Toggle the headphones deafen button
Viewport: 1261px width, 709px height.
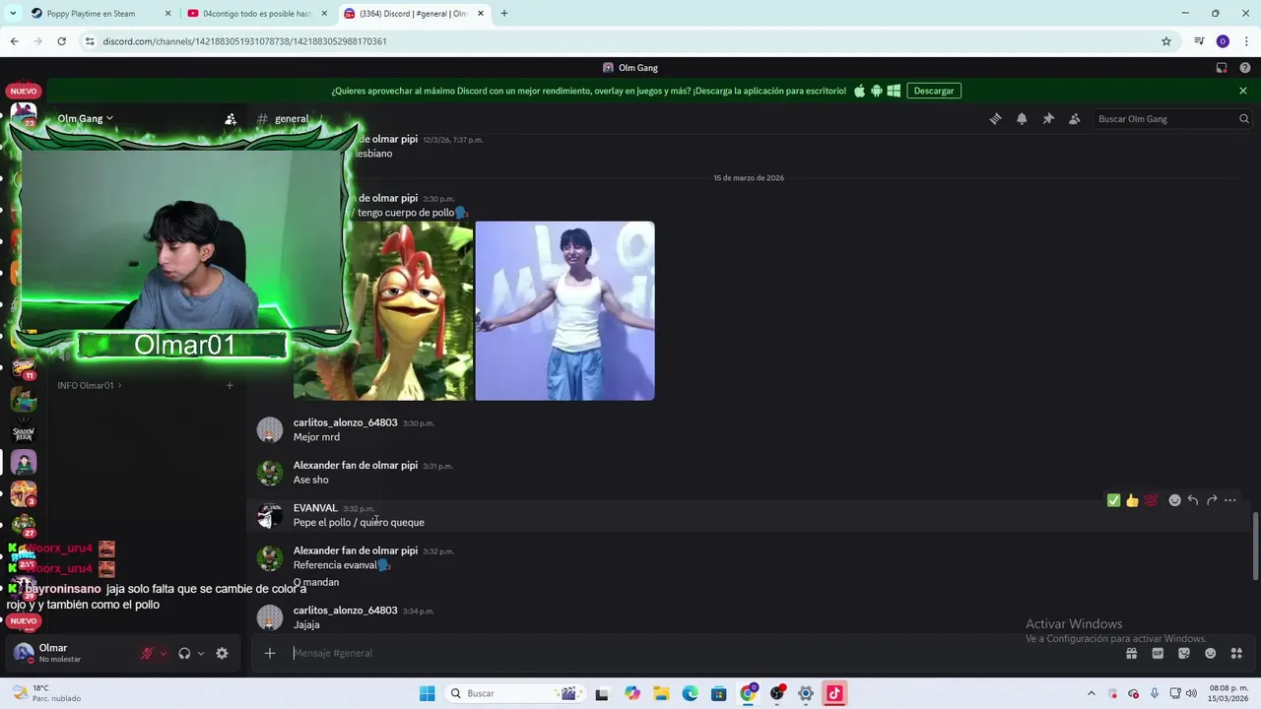(x=184, y=653)
